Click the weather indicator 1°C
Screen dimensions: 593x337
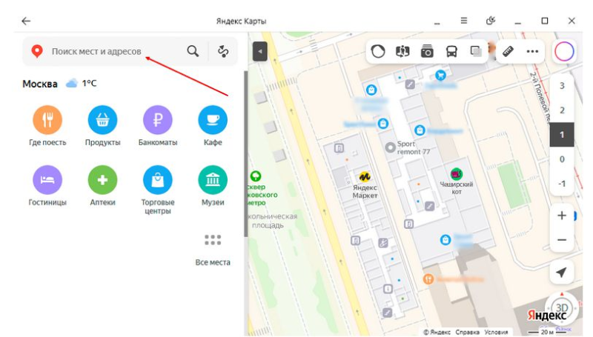82,83
